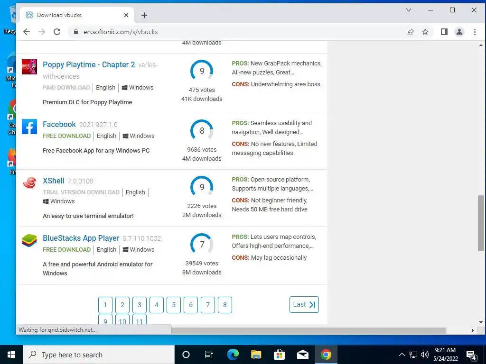The width and height of the screenshot is (486, 364).
Task: Go to results page 2
Action: coord(122,305)
